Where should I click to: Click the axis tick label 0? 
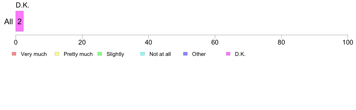16,42
